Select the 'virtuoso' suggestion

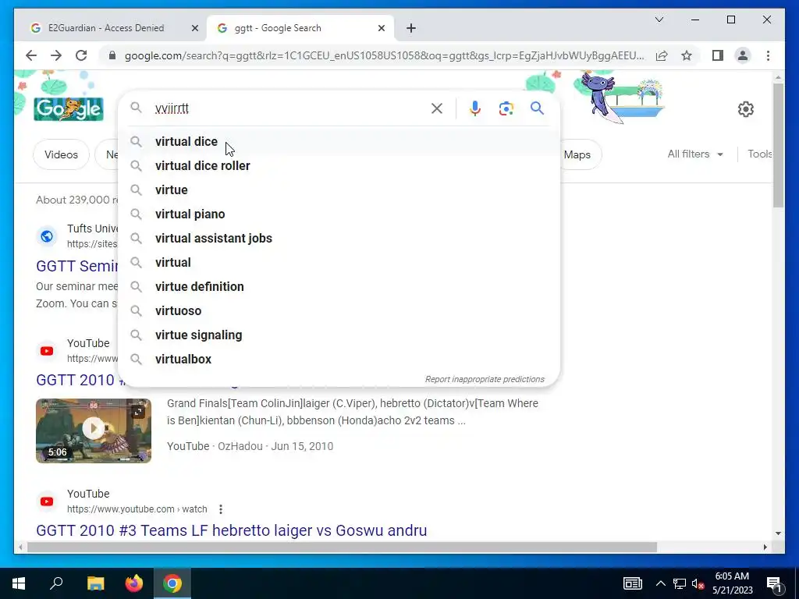(339, 310)
